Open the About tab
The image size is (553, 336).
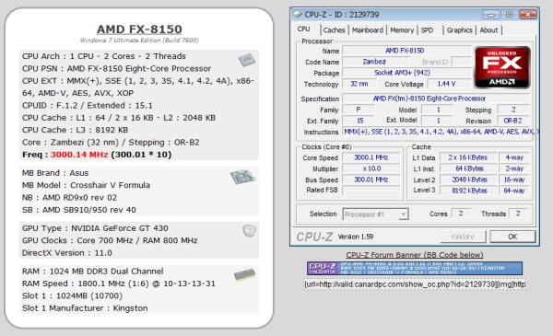coord(488,30)
